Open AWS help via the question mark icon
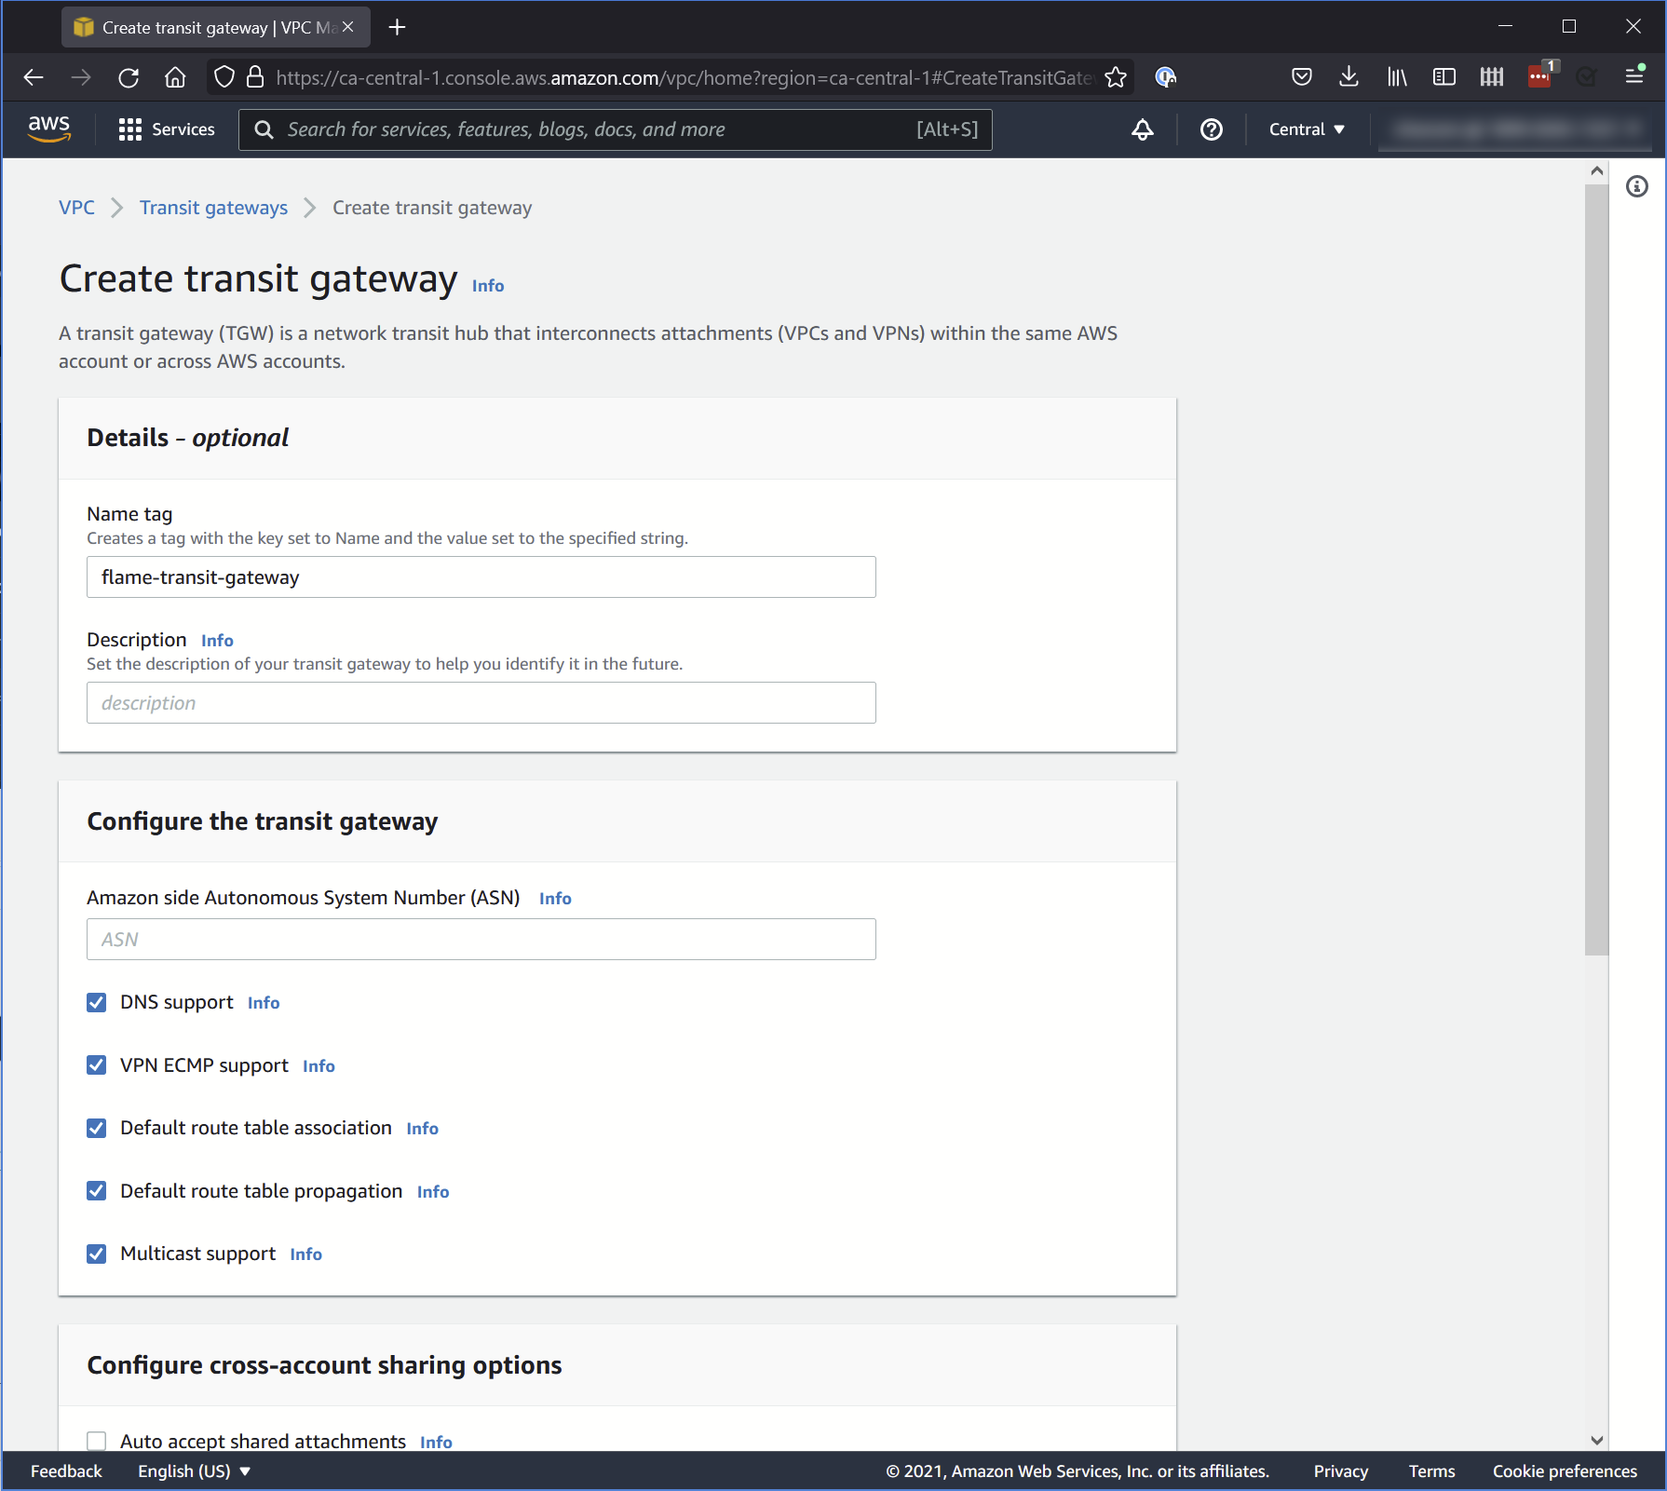The width and height of the screenshot is (1667, 1491). [x=1211, y=129]
